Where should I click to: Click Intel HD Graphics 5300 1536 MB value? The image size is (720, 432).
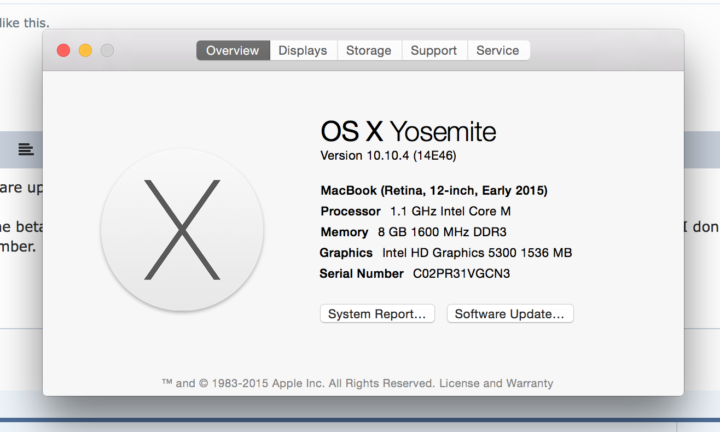pyautogui.click(x=477, y=253)
